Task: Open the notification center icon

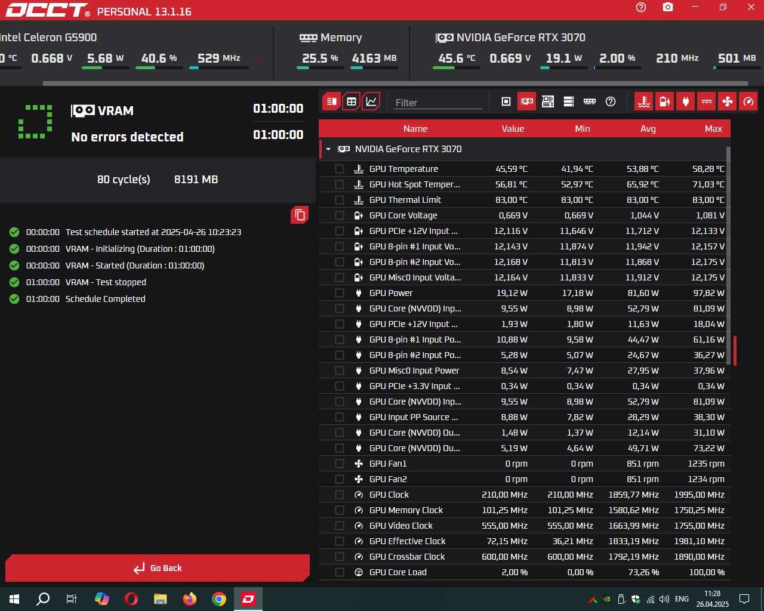Action: pyautogui.click(x=744, y=599)
